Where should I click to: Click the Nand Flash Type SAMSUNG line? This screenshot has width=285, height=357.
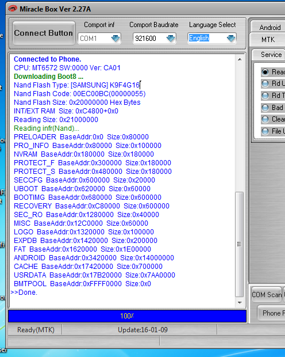(x=76, y=85)
